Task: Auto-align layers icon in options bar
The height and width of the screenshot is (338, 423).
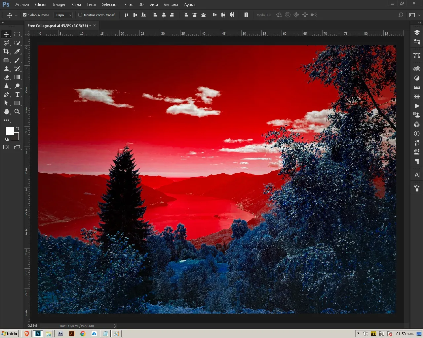Action: coord(246,15)
